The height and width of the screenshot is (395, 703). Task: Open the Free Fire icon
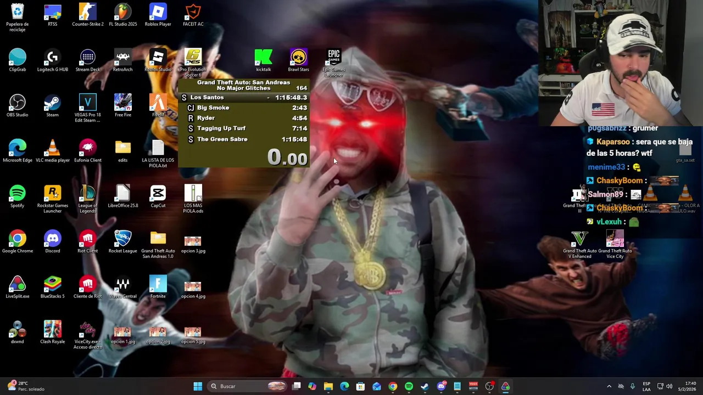tap(123, 106)
